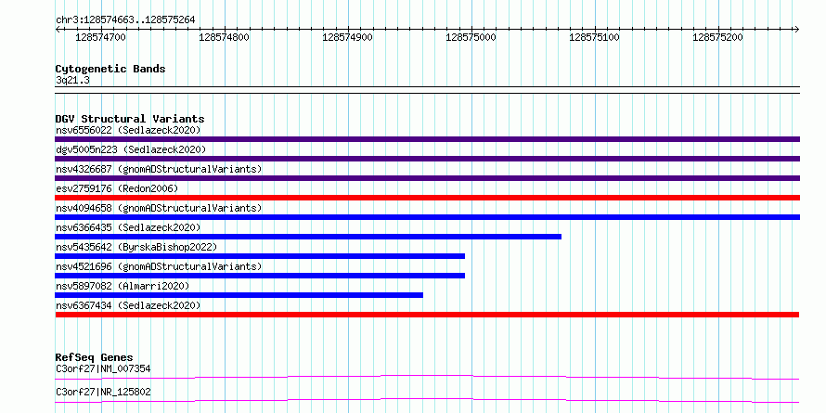Click the blue bar under nsv4521696
This screenshot has height=413, width=826.
260,276
